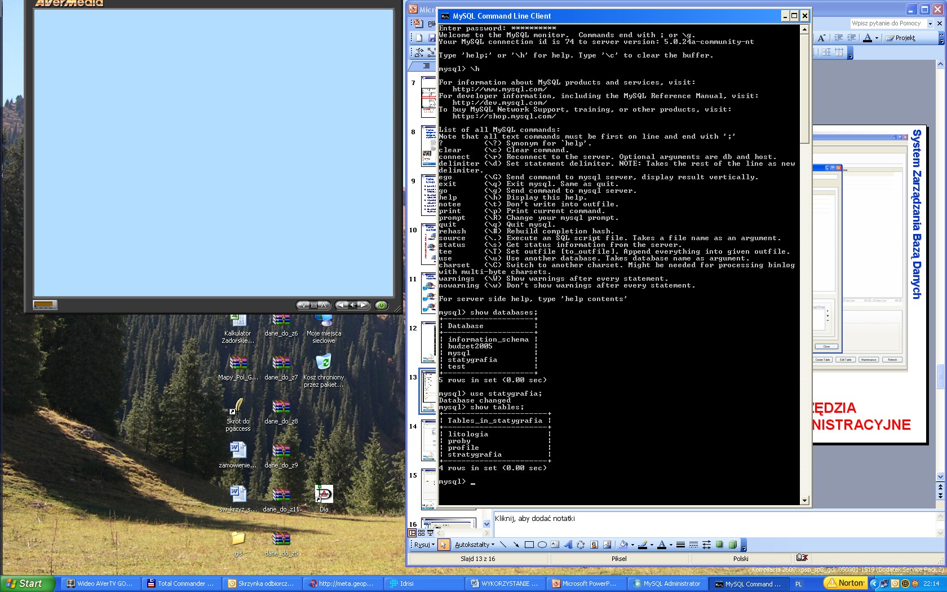Open the spelling check status icon
The width and height of the screenshot is (947, 592).
click(802, 558)
